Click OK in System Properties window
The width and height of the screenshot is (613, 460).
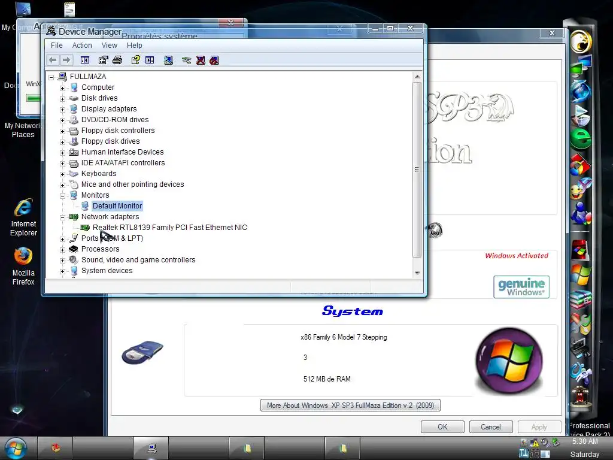tap(442, 426)
